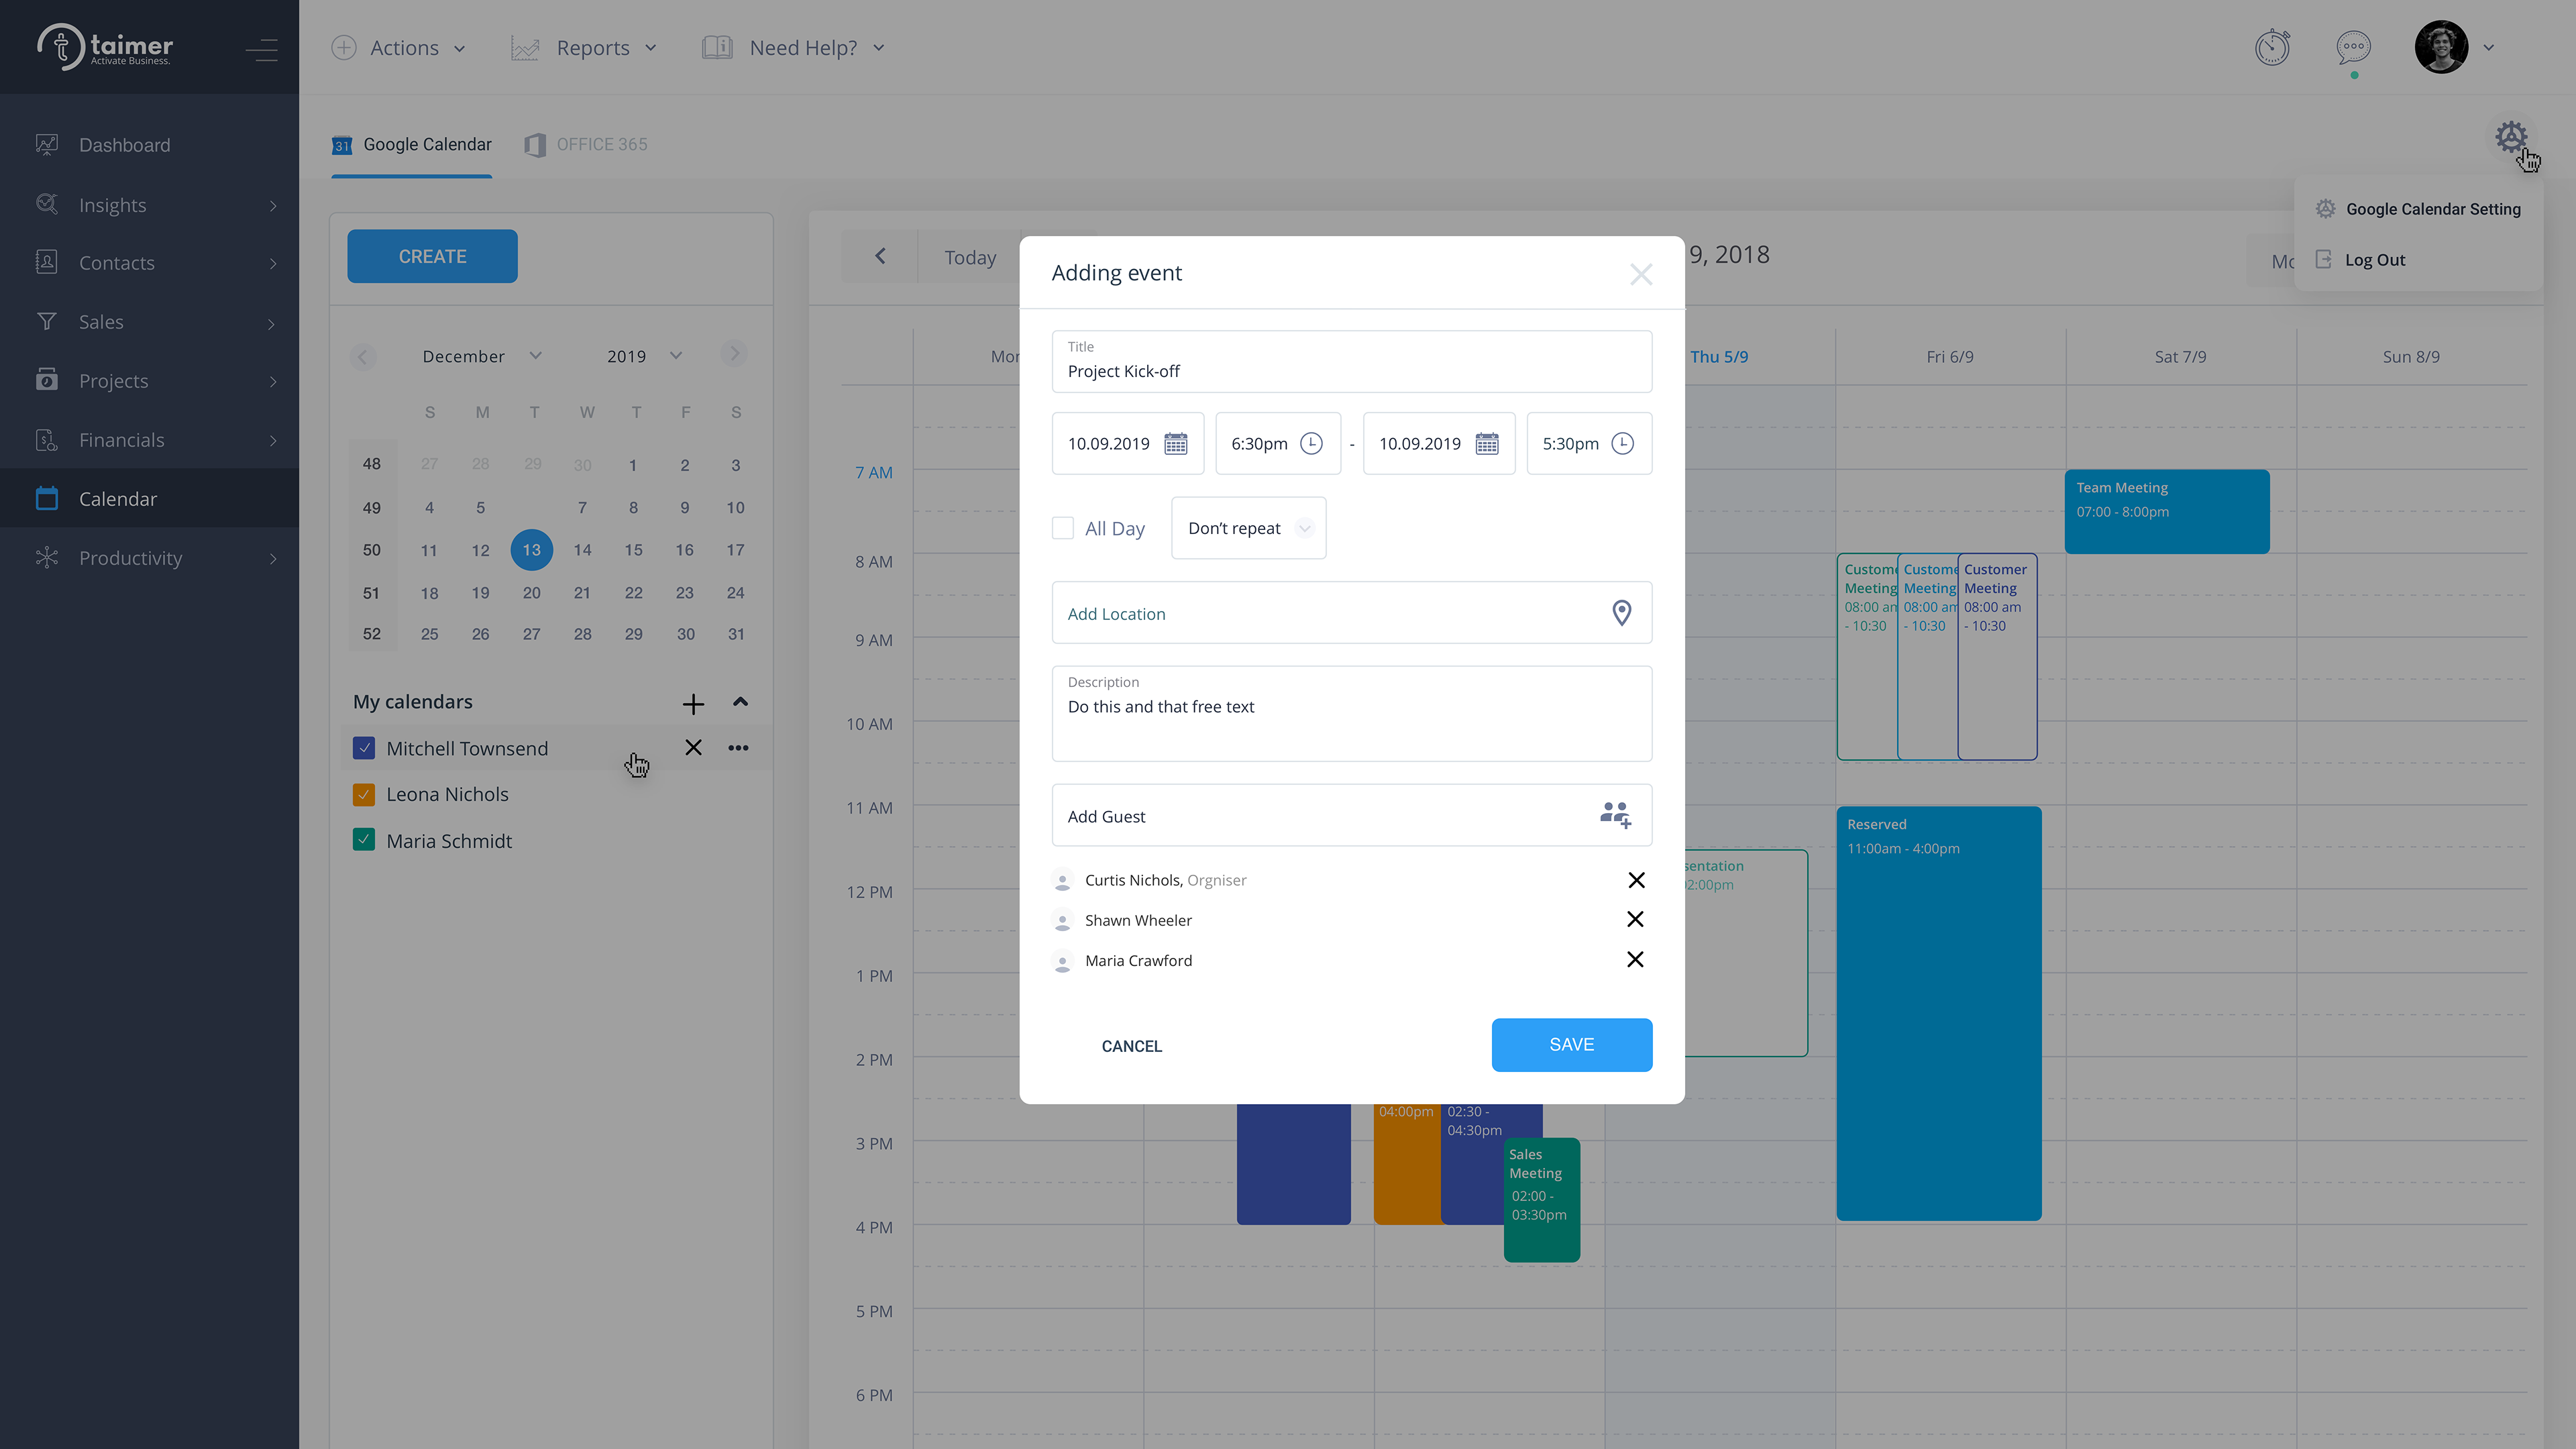Click the user profile avatar

[2441, 47]
